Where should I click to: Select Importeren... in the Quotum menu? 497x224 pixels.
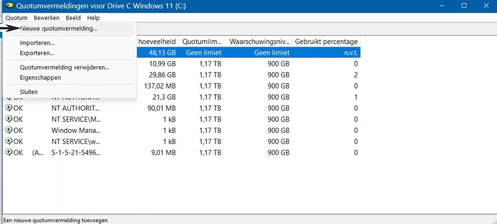(x=37, y=43)
